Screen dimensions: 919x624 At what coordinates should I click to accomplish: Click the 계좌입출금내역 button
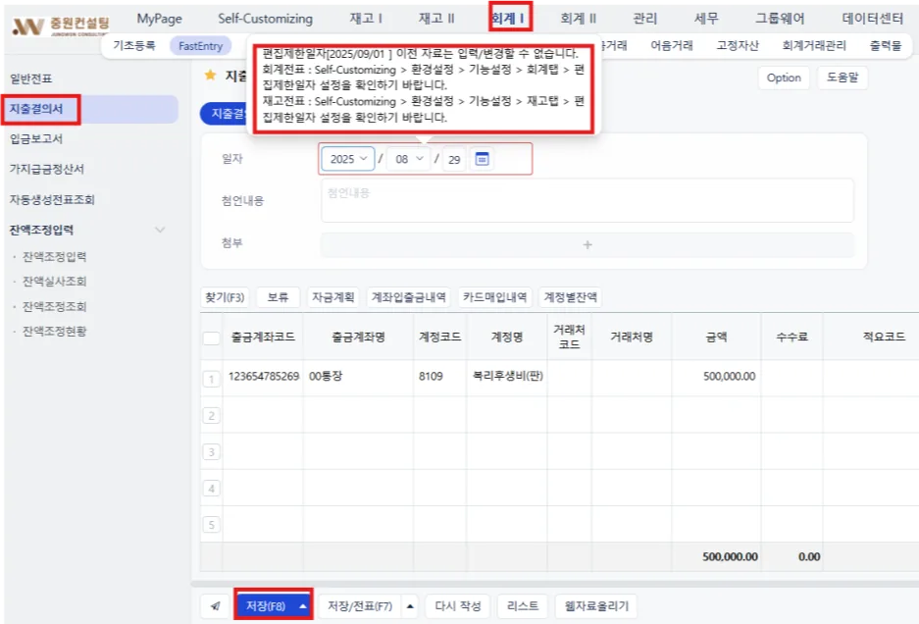[409, 297]
